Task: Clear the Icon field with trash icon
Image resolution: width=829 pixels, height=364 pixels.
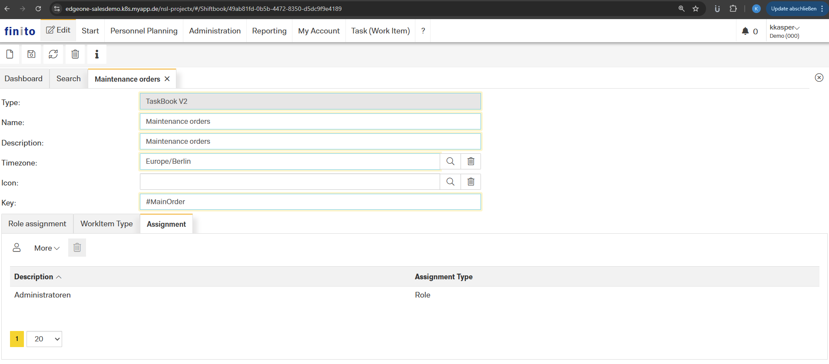Action: tap(471, 182)
